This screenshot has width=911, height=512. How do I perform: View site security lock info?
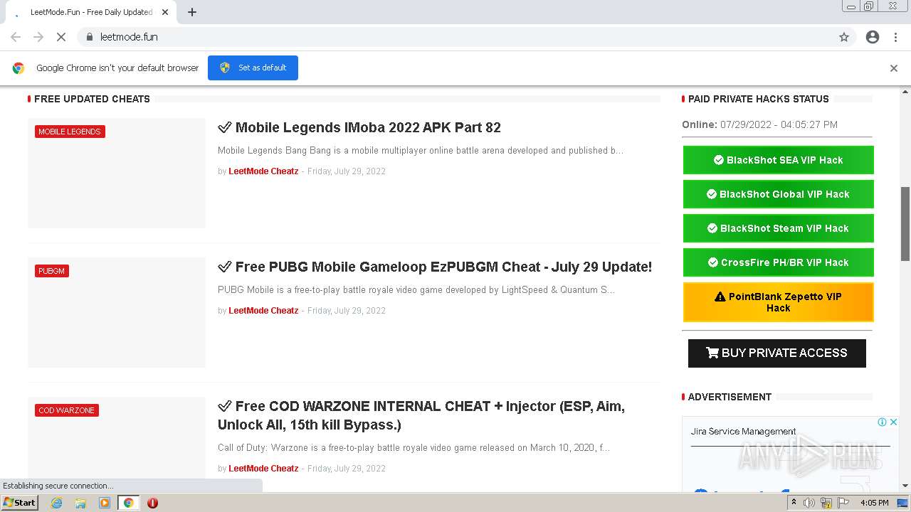[x=89, y=37]
